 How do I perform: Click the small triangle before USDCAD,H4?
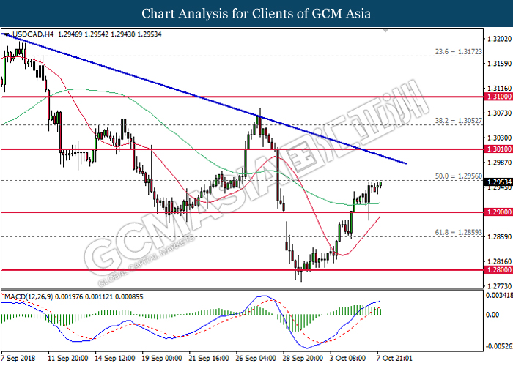click(x=6, y=34)
